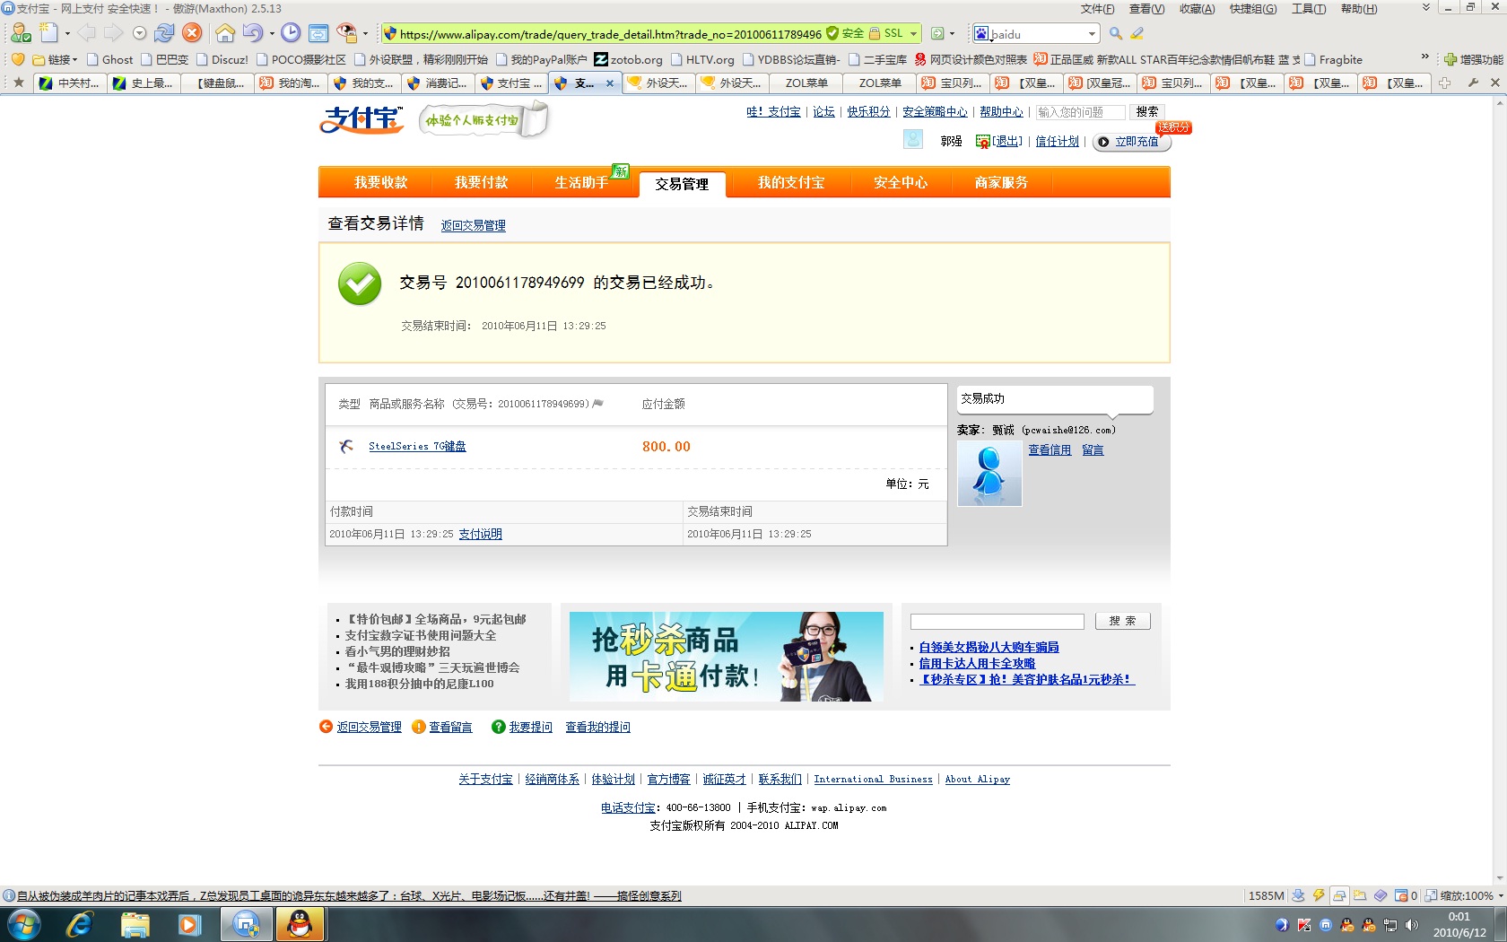The width and height of the screenshot is (1507, 942).
Task: Click the privacy eye-lock icon
Action: point(346,33)
